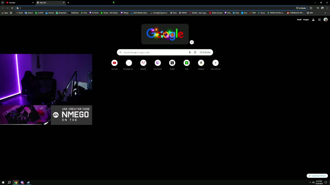Viewport: 330px width, 185px height.
Task: Reload the current page
Action: click(x=12, y=8)
